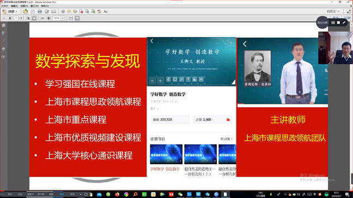The image size is (353, 198).
Task: Open the 文件 File menu
Action: coord(5,6)
